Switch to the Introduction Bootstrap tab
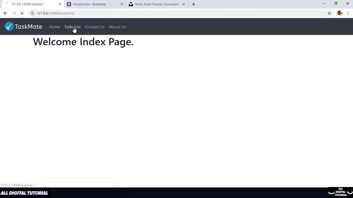353x198 pixels. 94,4
